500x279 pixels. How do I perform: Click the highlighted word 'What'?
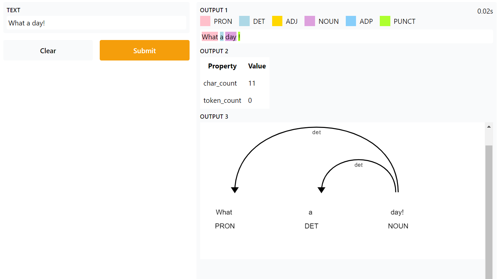[210, 37]
